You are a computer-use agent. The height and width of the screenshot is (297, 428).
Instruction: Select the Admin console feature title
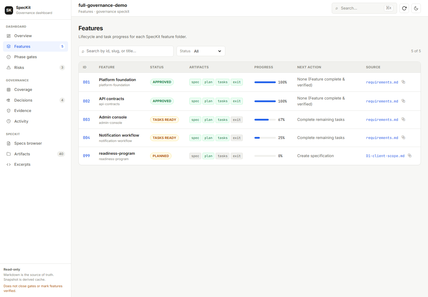[x=113, y=117]
